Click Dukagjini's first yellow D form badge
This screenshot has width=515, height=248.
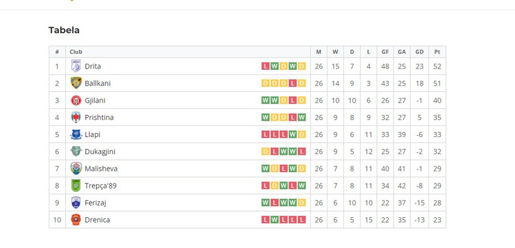coord(265,151)
